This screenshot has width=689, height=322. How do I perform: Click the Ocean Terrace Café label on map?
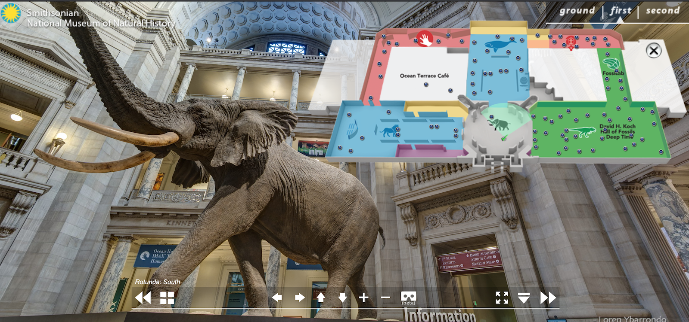(424, 76)
